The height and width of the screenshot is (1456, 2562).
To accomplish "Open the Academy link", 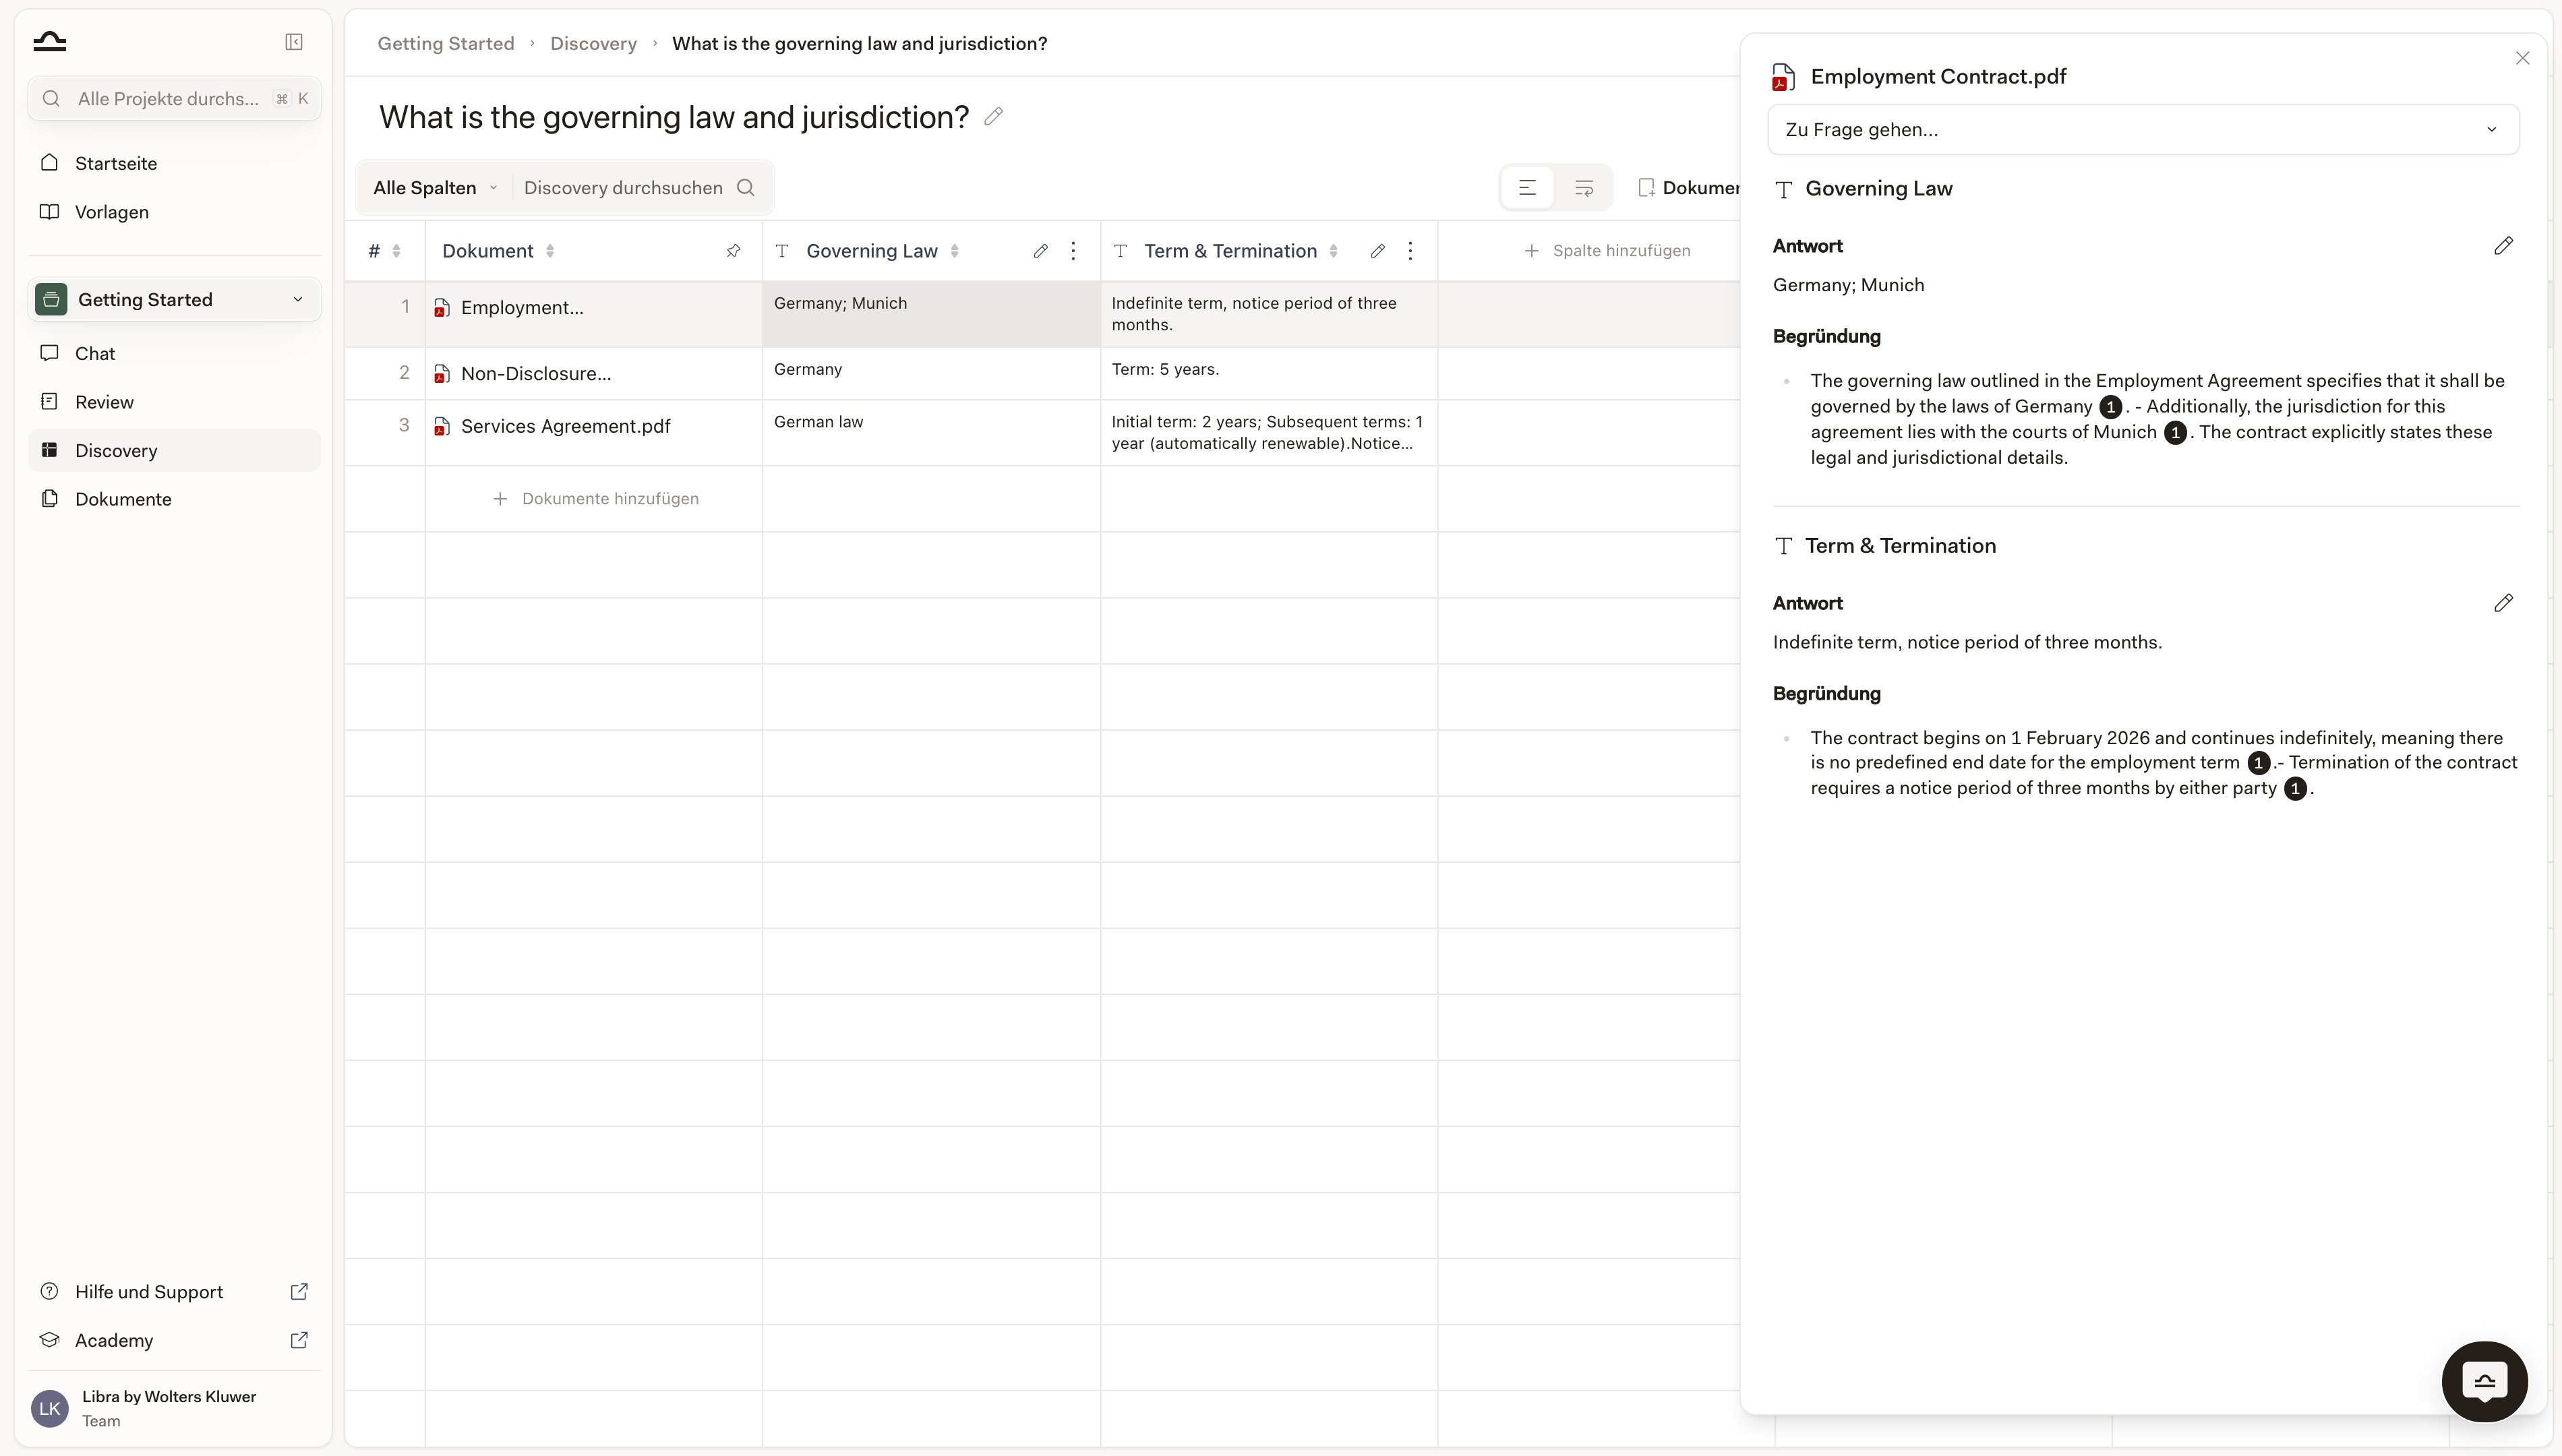I will (x=174, y=1340).
